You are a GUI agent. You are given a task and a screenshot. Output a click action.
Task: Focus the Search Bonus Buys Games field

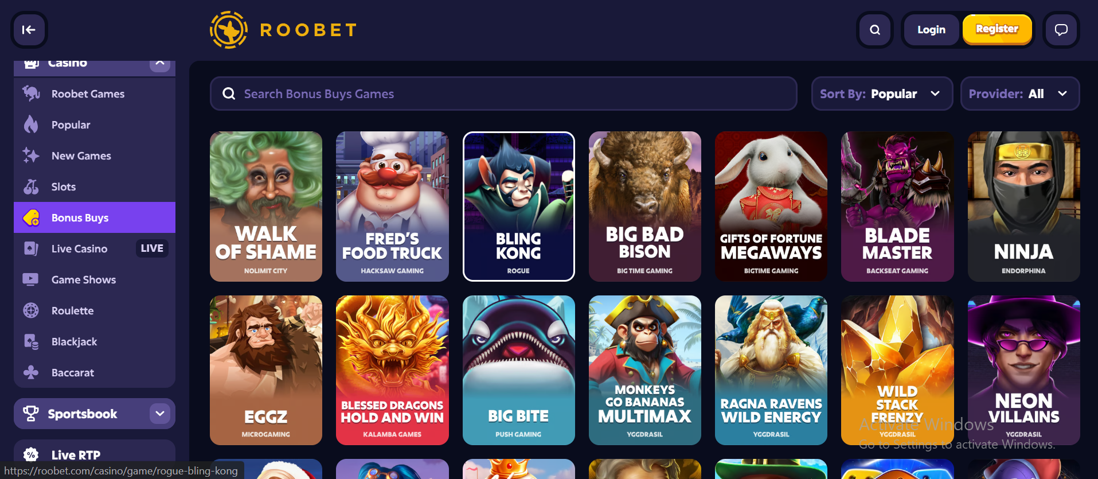[x=503, y=94]
